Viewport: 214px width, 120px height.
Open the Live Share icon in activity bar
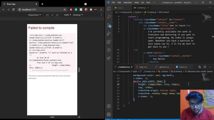click(109, 58)
